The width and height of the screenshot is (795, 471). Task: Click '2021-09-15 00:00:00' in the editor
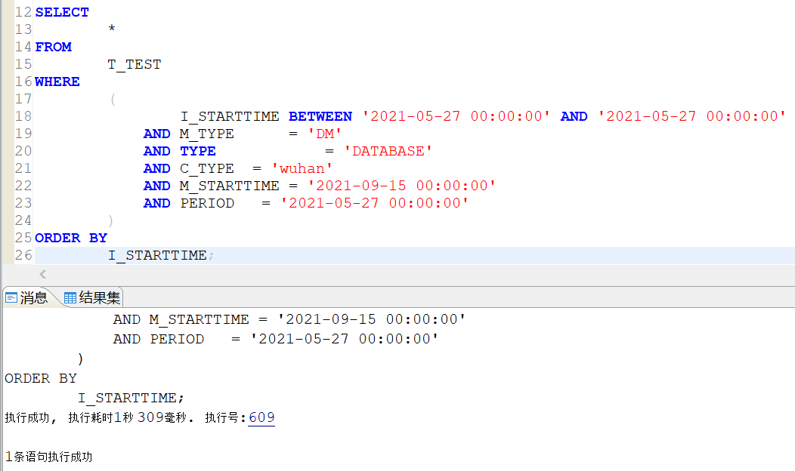coord(407,186)
